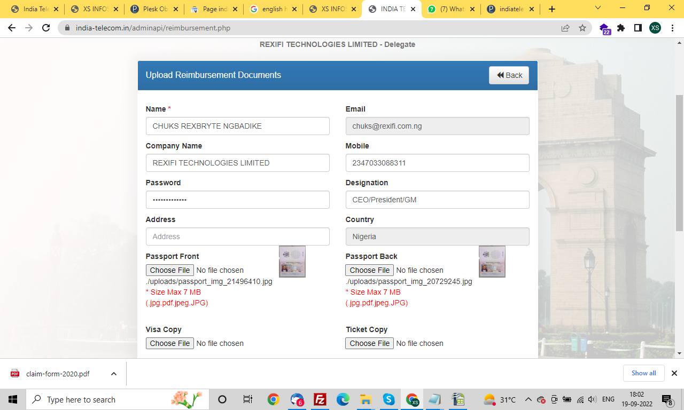Click the Passport Back thumbnail image
This screenshot has width=684, height=410.
(492, 262)
